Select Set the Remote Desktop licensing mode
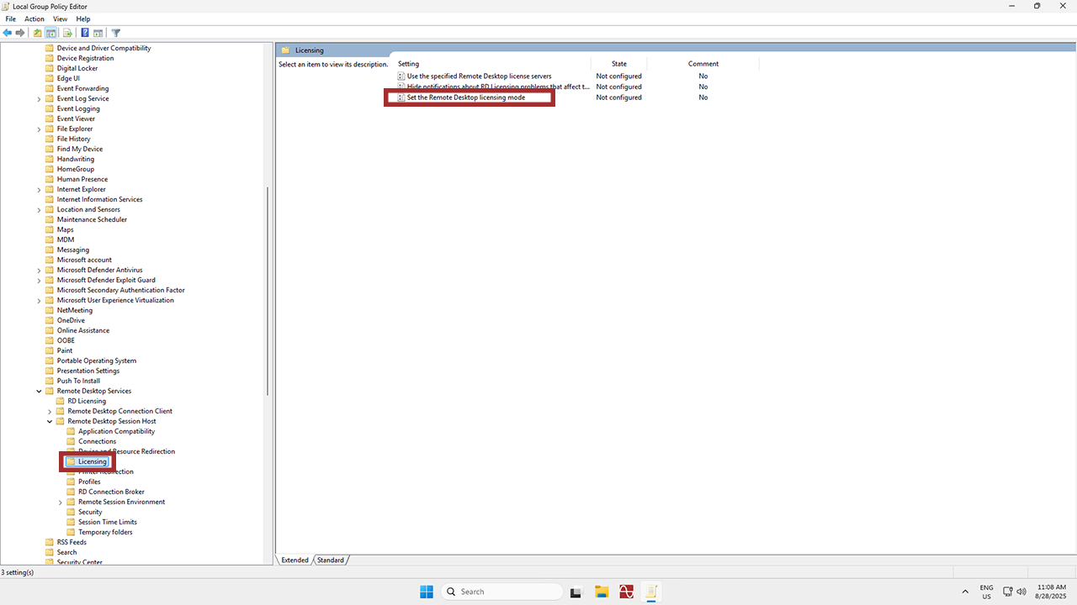The image size is (1077, 605). (x=465, y=97)
